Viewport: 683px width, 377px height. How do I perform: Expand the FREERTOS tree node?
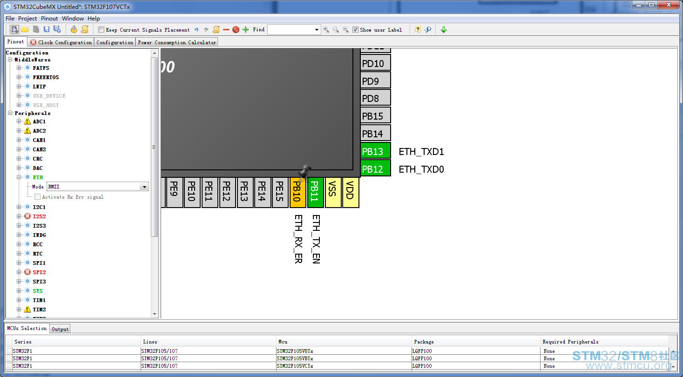[19, 77]
